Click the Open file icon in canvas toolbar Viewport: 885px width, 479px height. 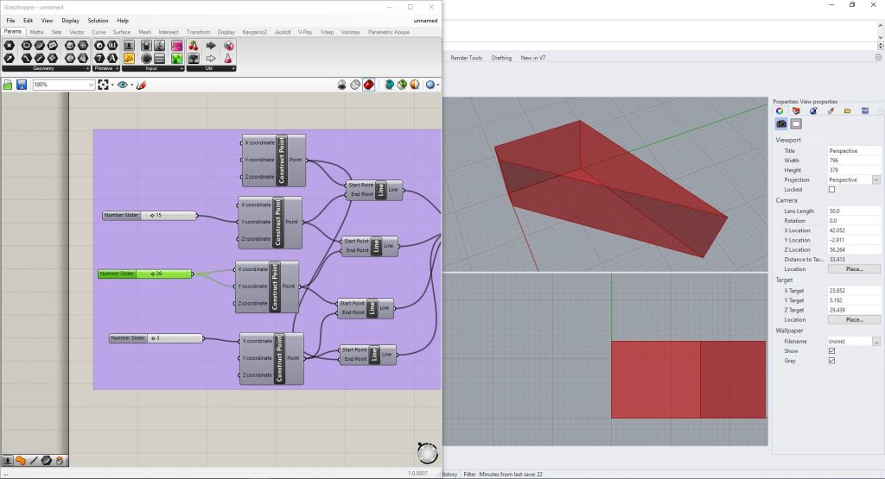8,85
